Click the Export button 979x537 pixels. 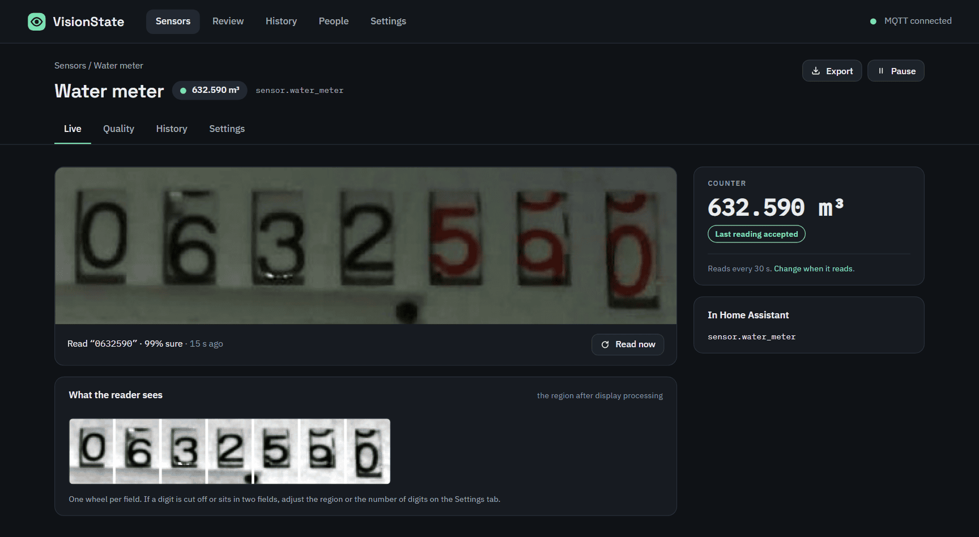[832, 71]
